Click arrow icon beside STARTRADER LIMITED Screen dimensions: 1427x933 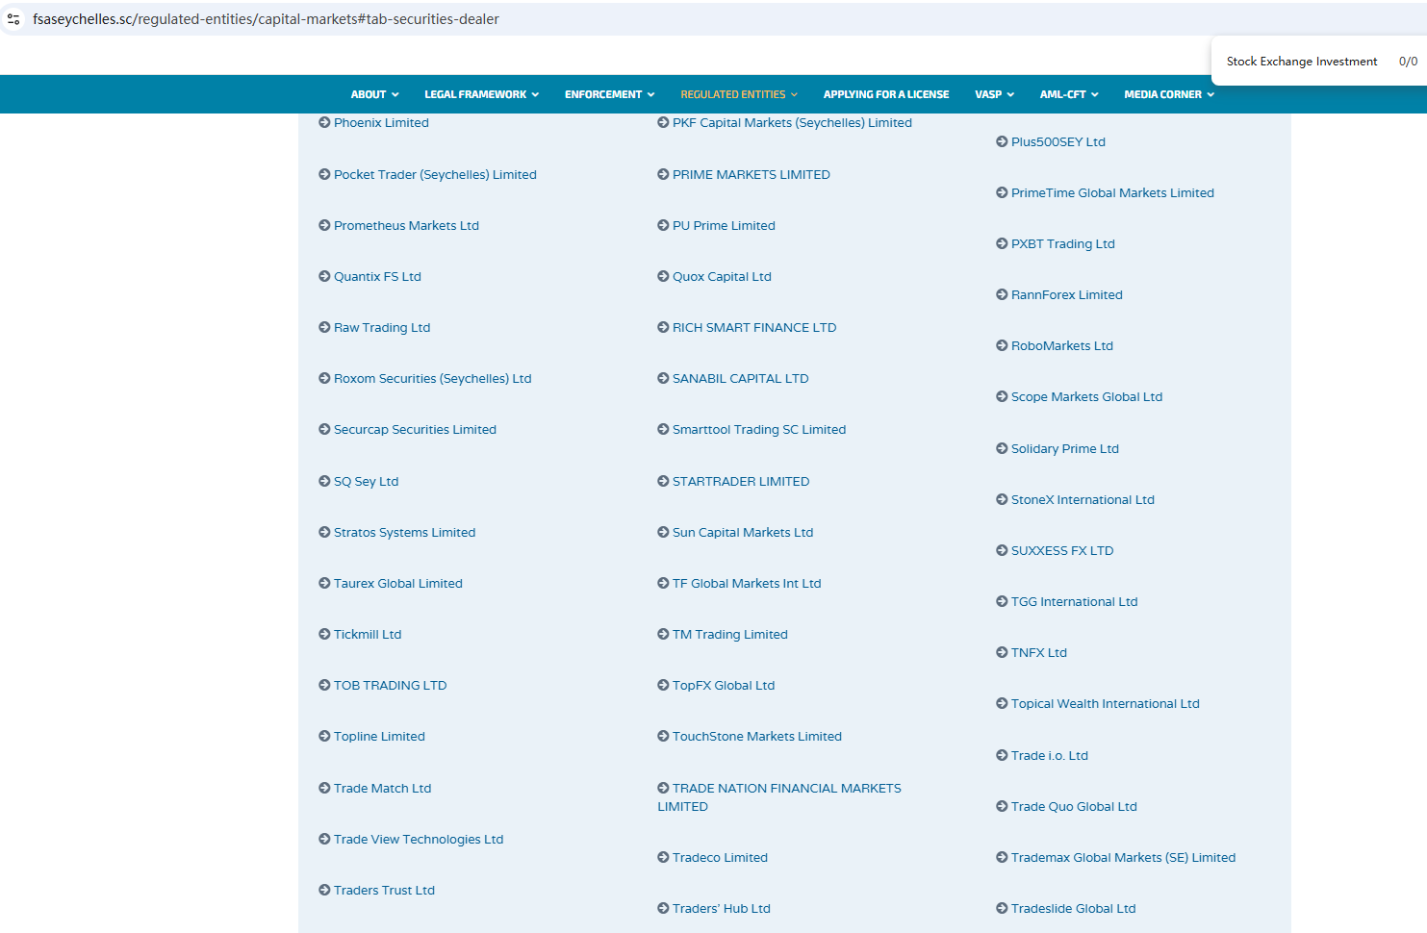[663, 481]
